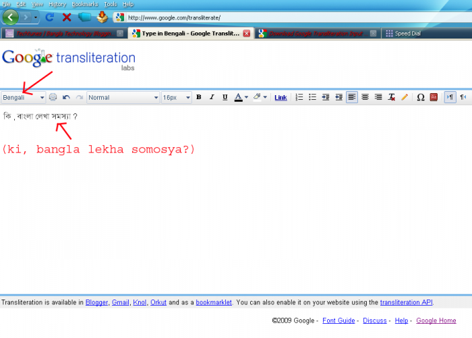Click the Google transliteration labs logo
Image resolution: width=472 pixels, height=338 pixels.
[69, 59]
